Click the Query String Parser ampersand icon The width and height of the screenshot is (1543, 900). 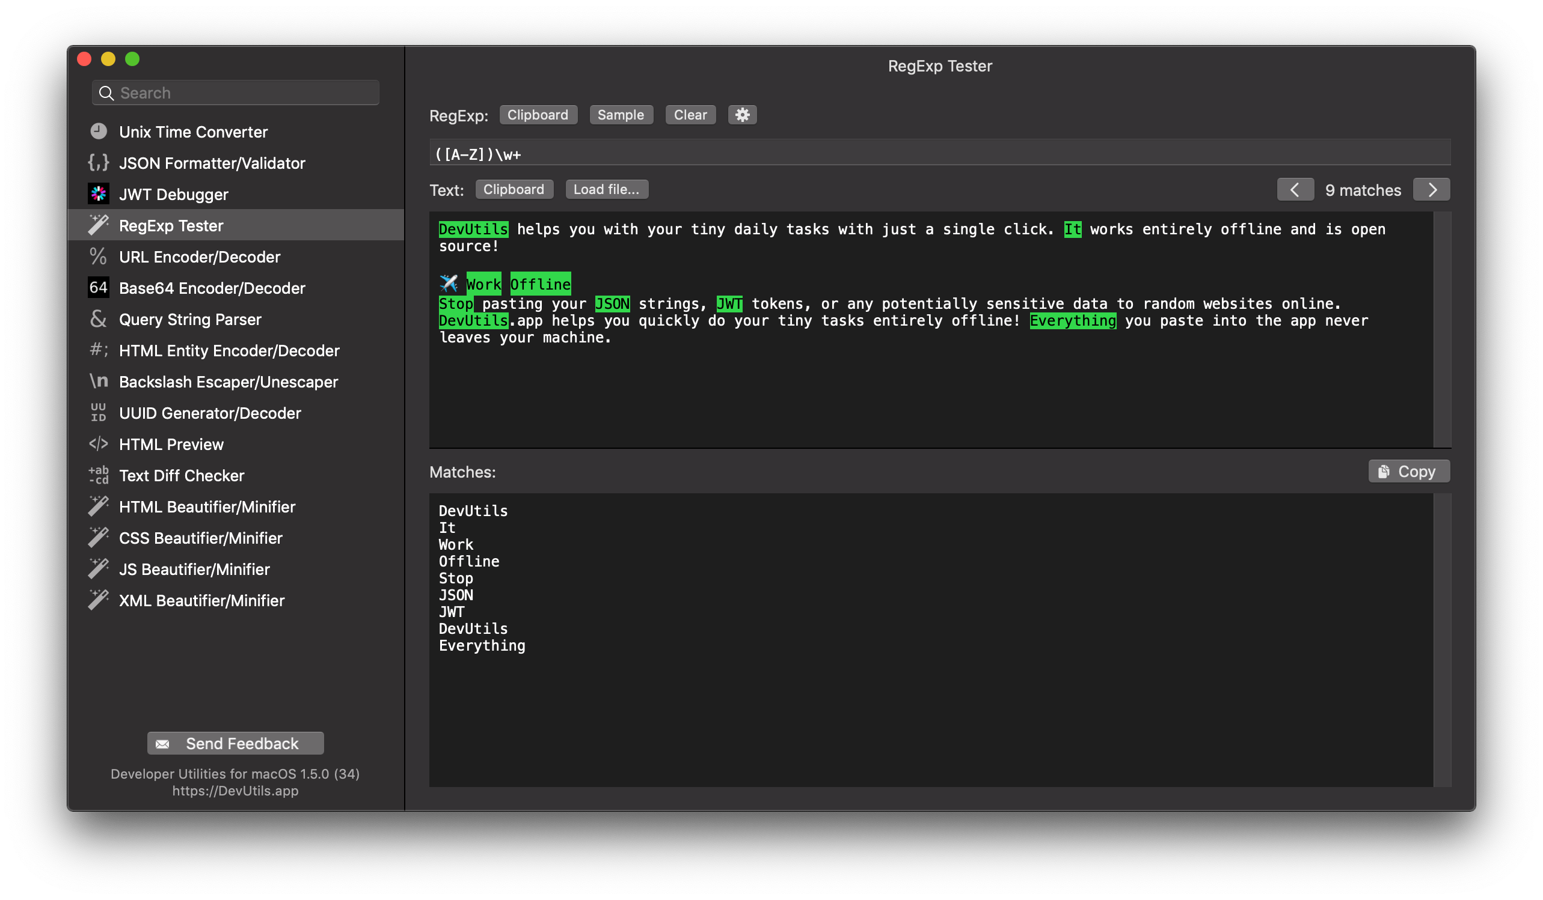click(99, 319)
